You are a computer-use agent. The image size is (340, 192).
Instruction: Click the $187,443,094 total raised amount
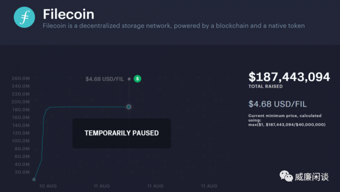[x=289, y=77]
